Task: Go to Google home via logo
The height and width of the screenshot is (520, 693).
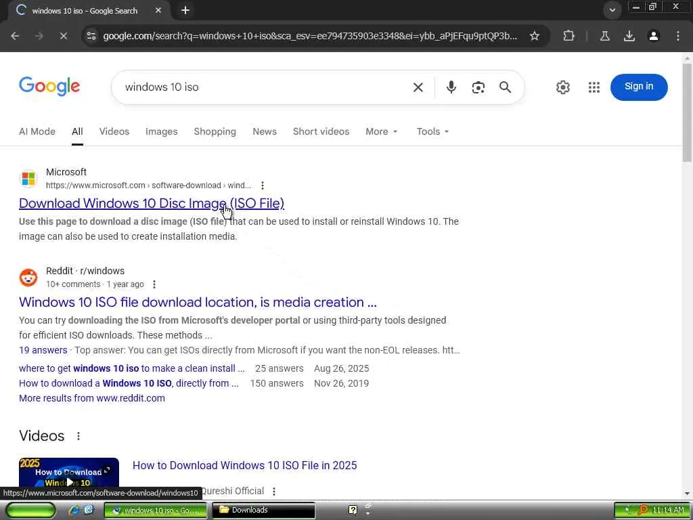Action: click(49, 86)
